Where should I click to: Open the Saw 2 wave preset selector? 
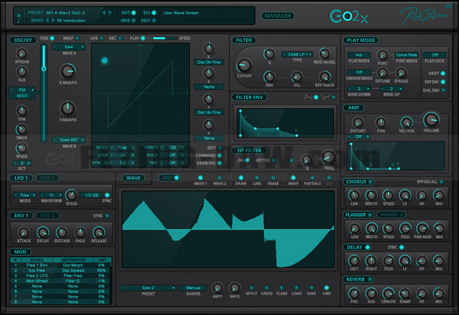[x=148, y=288]
